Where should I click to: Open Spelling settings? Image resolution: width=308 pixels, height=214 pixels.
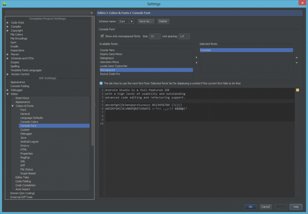point(15,66)
